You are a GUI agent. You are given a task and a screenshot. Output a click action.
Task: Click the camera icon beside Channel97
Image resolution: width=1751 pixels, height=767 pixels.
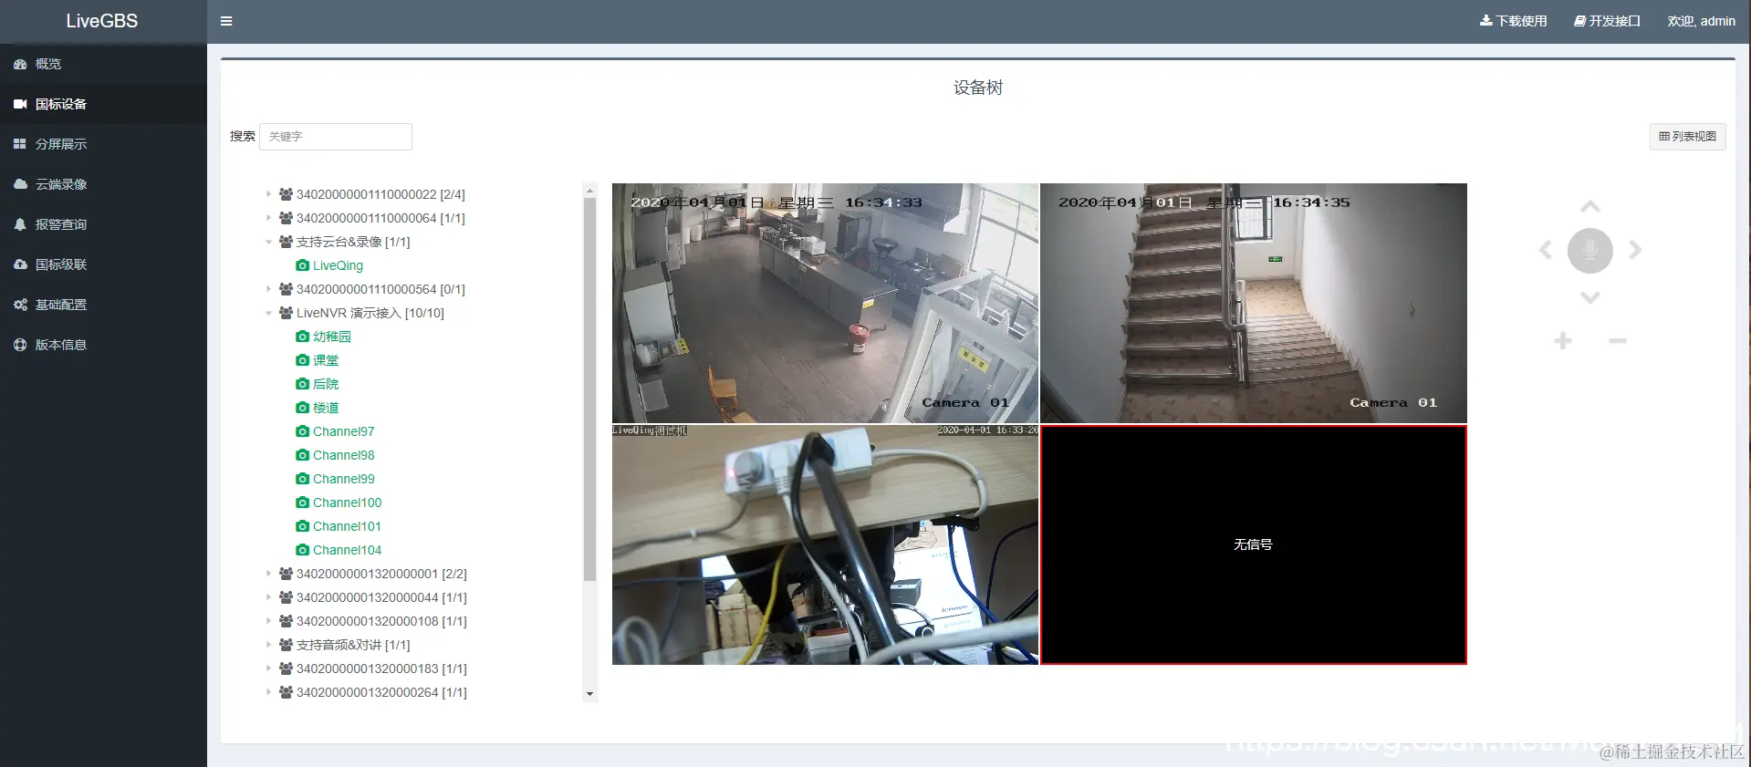click(302, 431)
